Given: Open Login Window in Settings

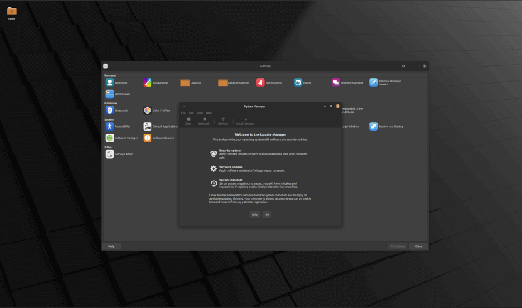Looking at the screenshot, I should [x=350, y=127].
